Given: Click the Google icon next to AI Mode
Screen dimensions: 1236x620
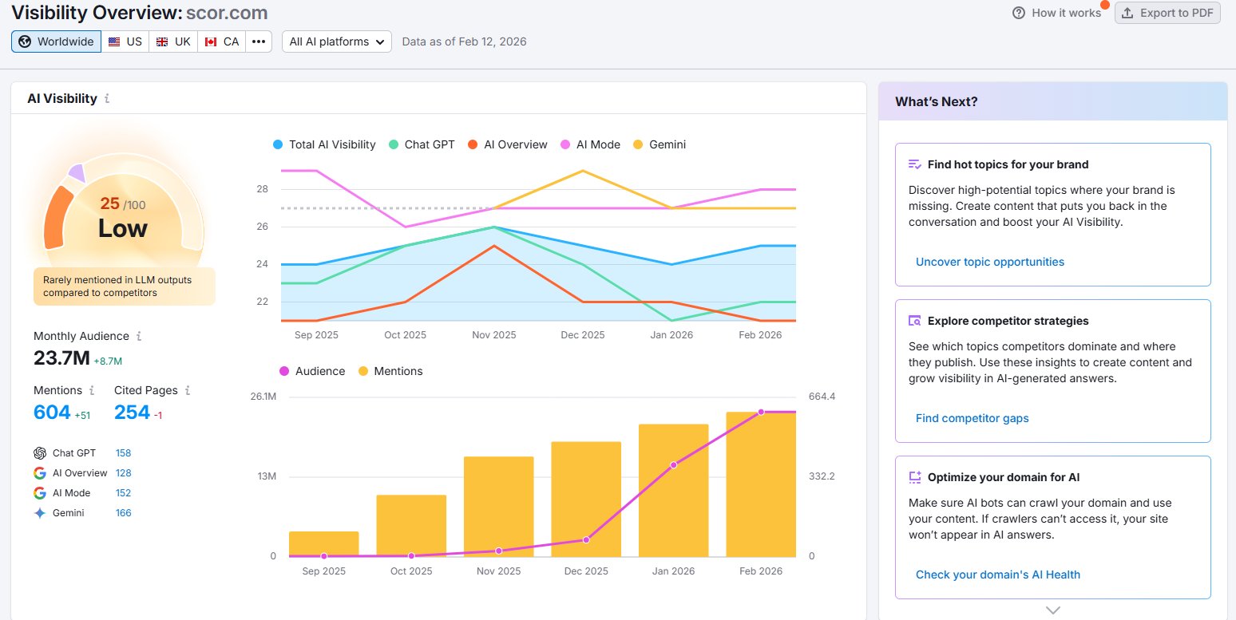Looking at the screenshot, I should (x=40, y=493).
